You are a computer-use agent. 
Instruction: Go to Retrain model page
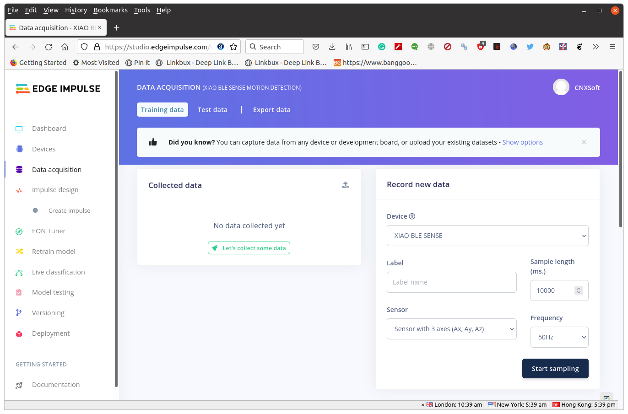pyautogui.click(x=54, y=252)
